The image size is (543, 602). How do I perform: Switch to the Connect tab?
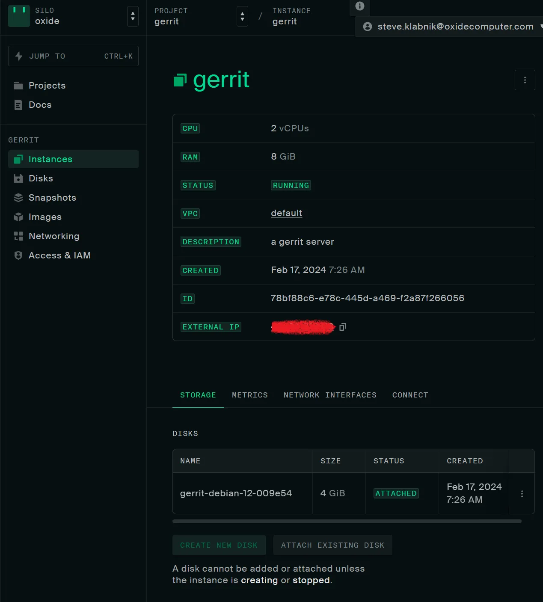click(410, 395)
